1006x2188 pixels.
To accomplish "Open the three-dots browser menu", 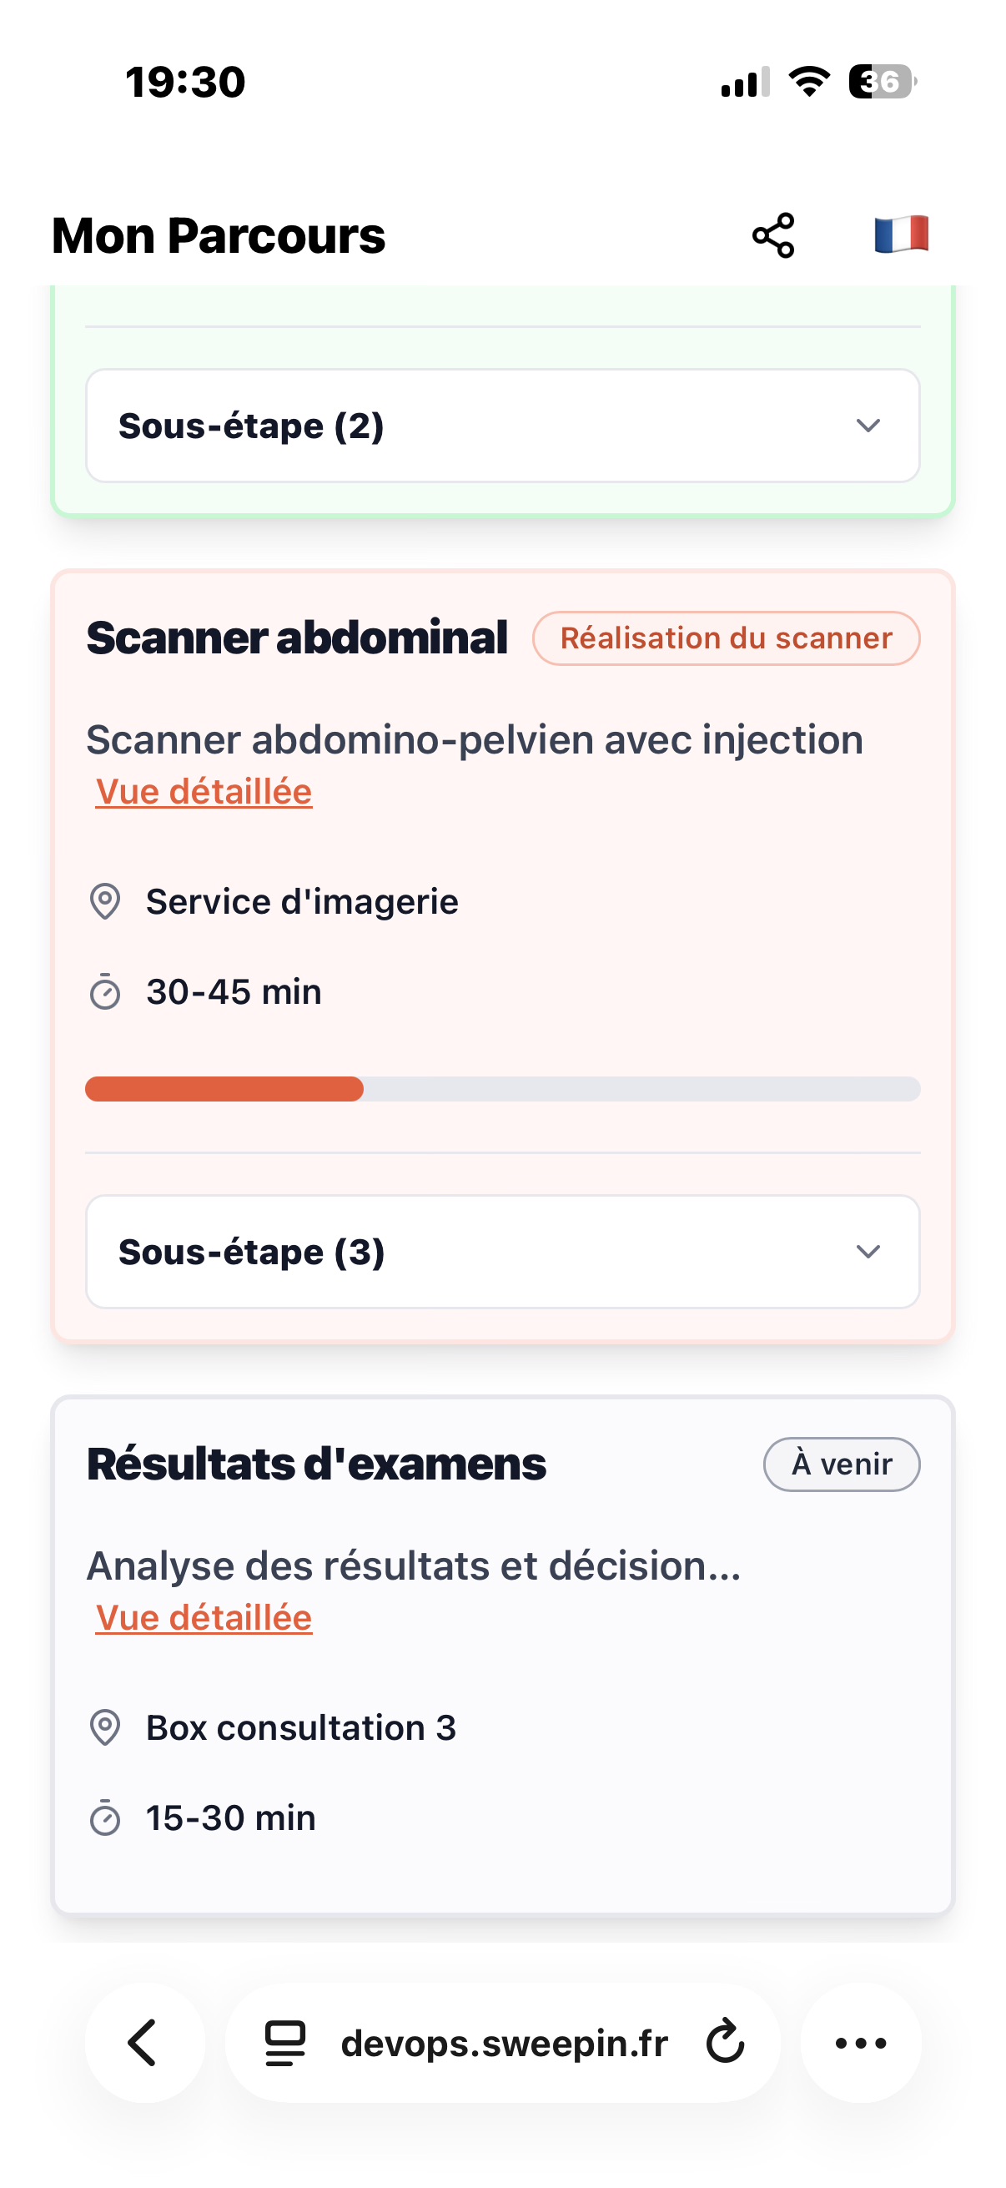I will (861, 2043).
